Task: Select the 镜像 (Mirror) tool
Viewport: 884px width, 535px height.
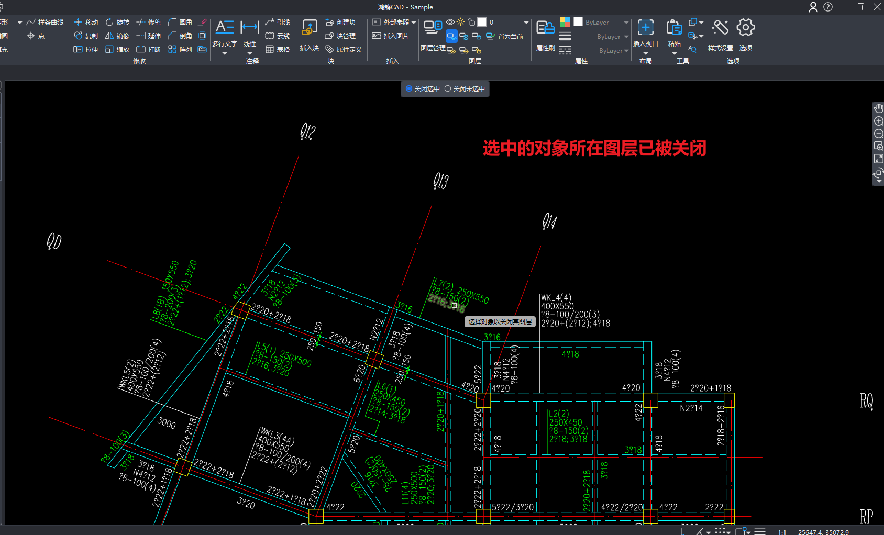Action: 117,36
